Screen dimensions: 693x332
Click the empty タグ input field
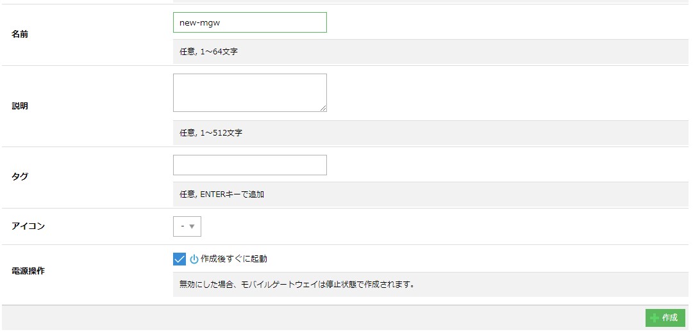click(x=249, y=165)
